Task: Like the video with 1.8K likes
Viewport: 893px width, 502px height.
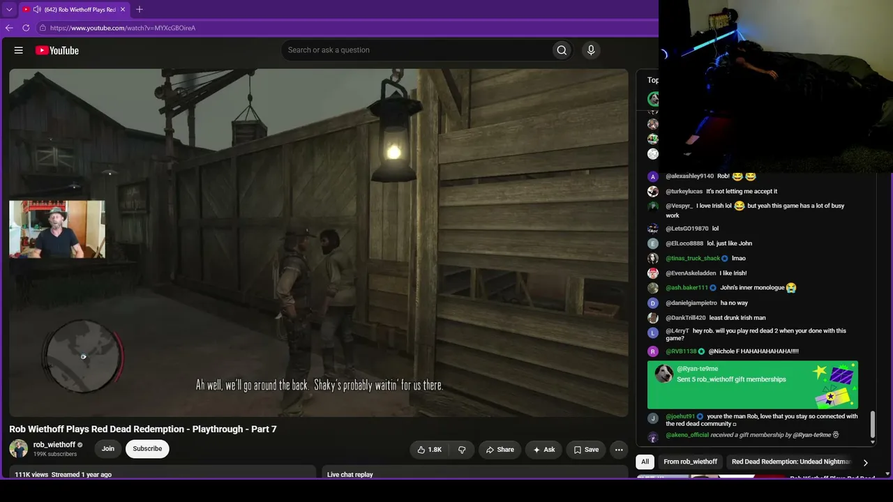Action: 430,450
